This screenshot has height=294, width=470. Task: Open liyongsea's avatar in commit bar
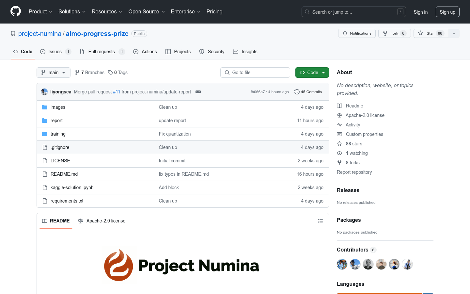[x=44, y=92]
